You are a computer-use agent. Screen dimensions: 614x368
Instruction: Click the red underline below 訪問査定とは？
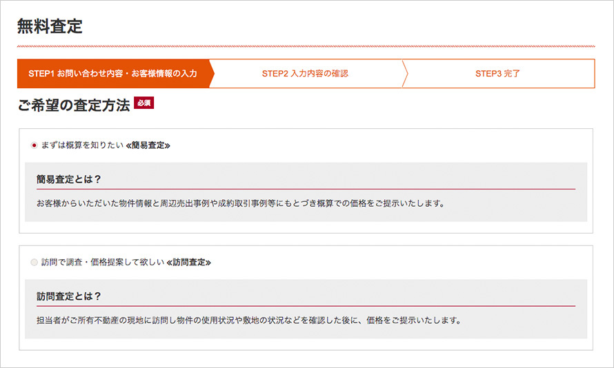click(306, 306)
